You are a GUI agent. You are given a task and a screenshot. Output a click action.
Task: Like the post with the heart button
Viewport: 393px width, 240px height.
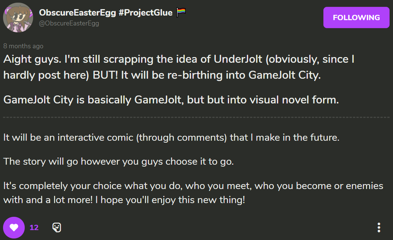(x=14, y=227)
